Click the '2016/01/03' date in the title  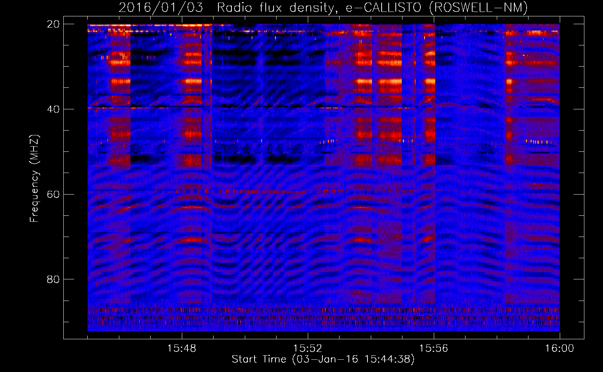[161, 8]
